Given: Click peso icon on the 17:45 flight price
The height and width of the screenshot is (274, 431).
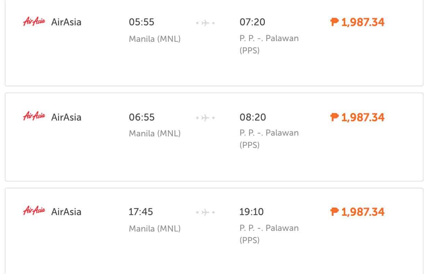Looking at the screenshot, I should pos(334,212).
